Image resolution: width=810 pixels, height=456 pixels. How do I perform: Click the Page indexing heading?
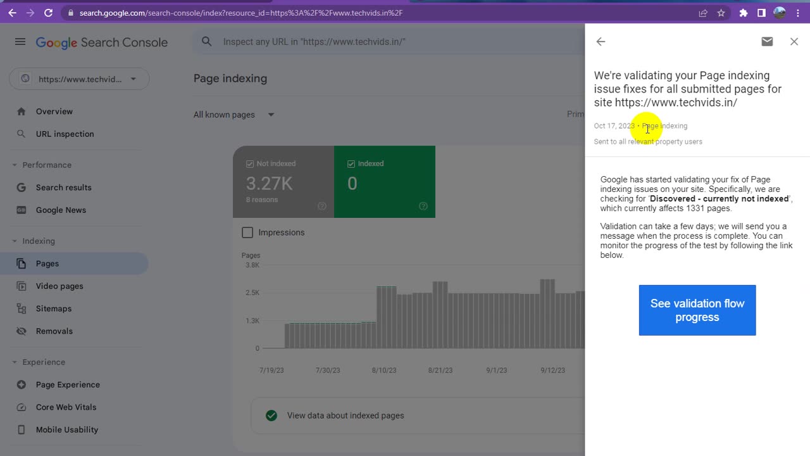pos(230,79)
